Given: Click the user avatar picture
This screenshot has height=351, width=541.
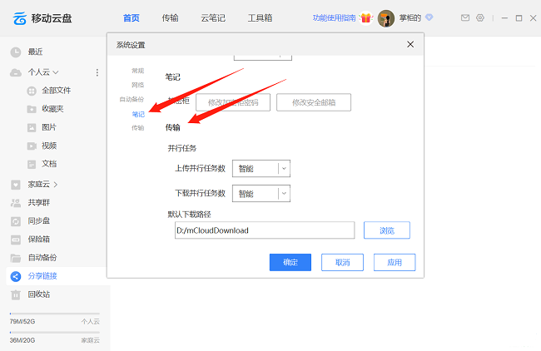Looking at the screenshot, I should tap(385, 18).
